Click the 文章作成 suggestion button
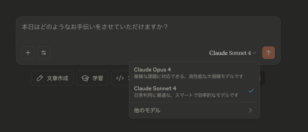The image size is (308, 132). coord(52,78)
